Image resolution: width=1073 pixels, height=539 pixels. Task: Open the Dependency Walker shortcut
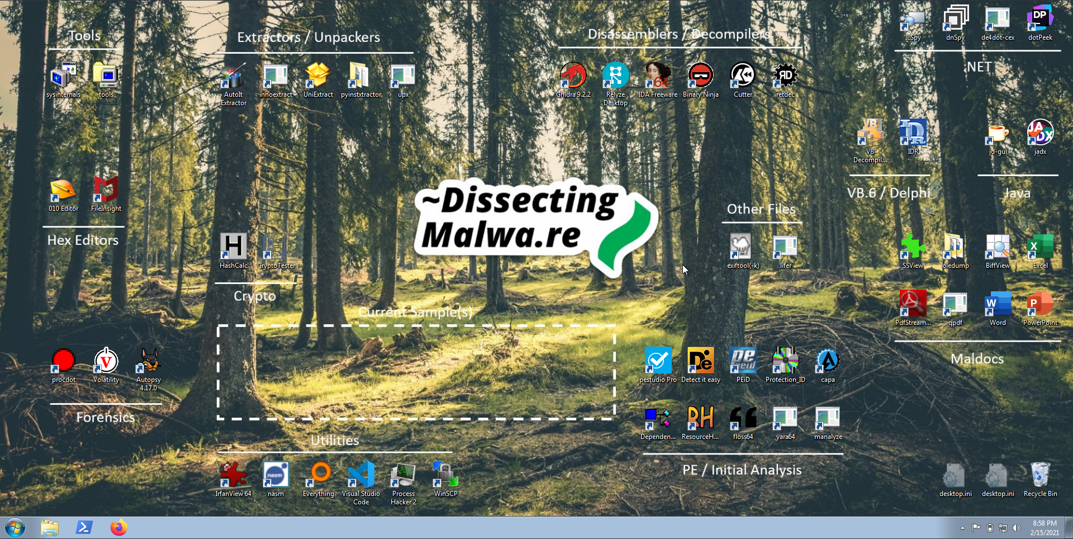(658, 422)
